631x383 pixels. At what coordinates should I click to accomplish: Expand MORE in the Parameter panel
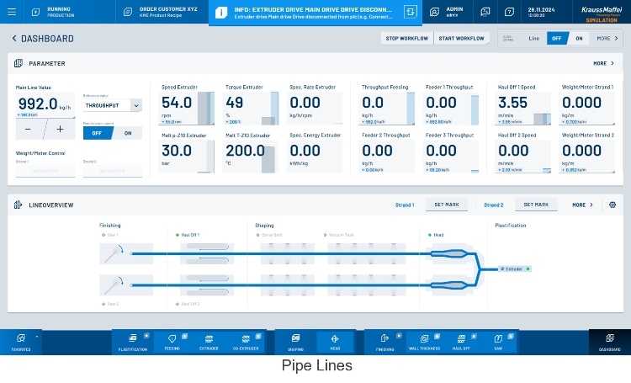602,63
